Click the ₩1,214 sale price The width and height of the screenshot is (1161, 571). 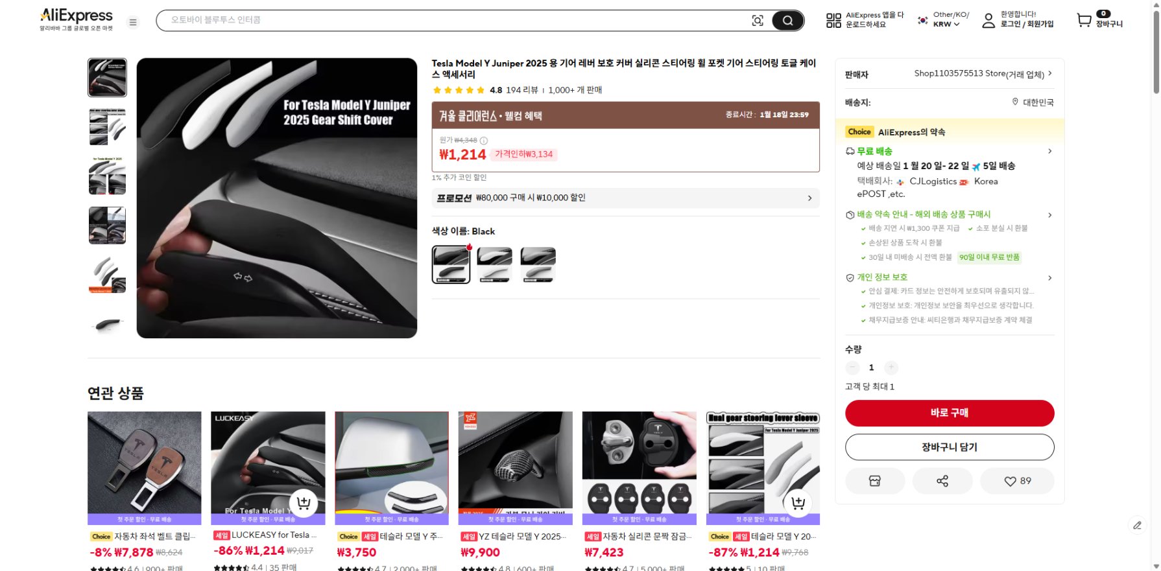[462, 154]
